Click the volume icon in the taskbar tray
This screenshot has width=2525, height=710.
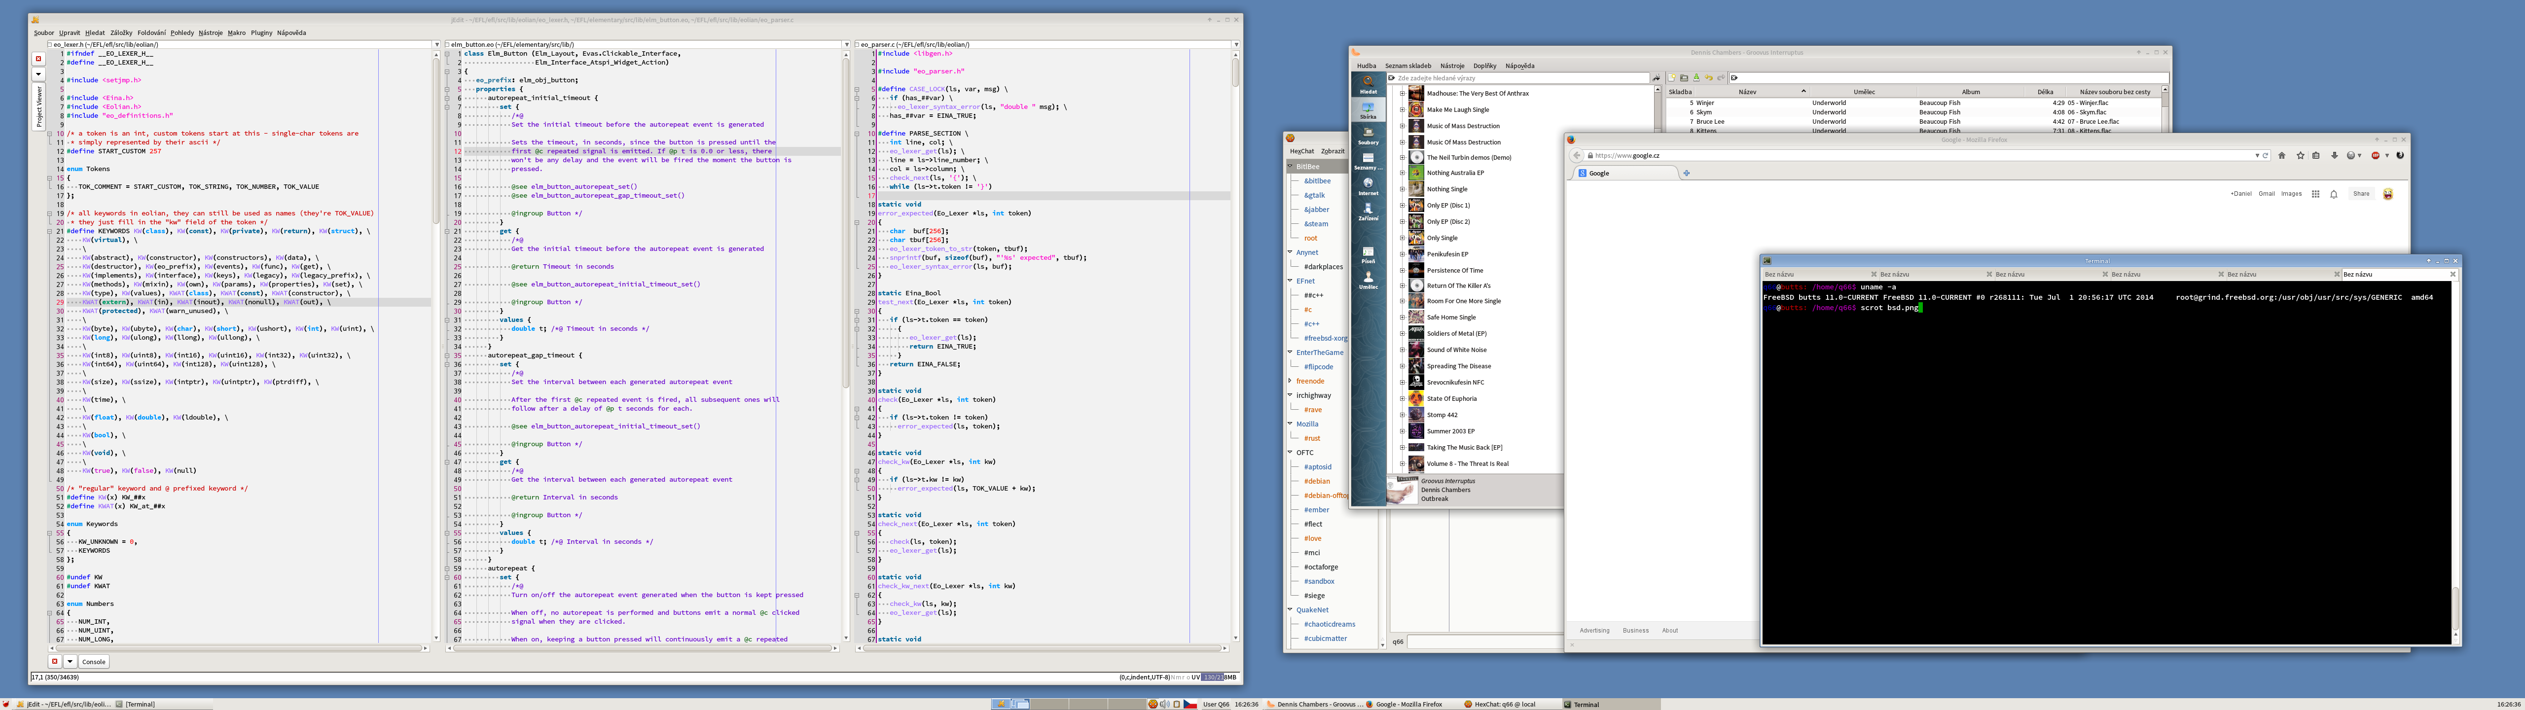click(1164, 704)
